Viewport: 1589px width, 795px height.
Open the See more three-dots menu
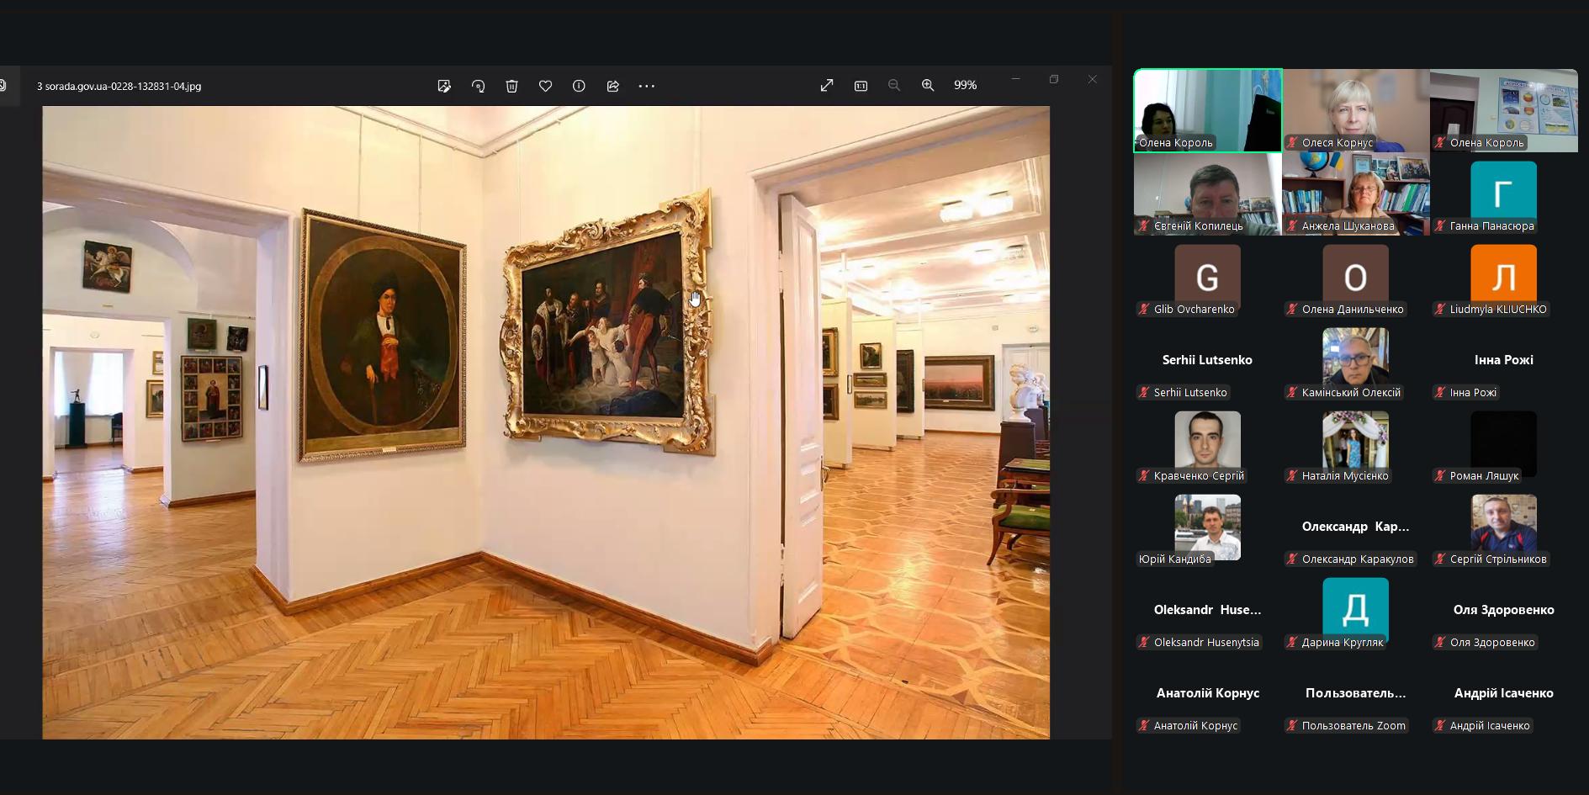tap(646, 86)
